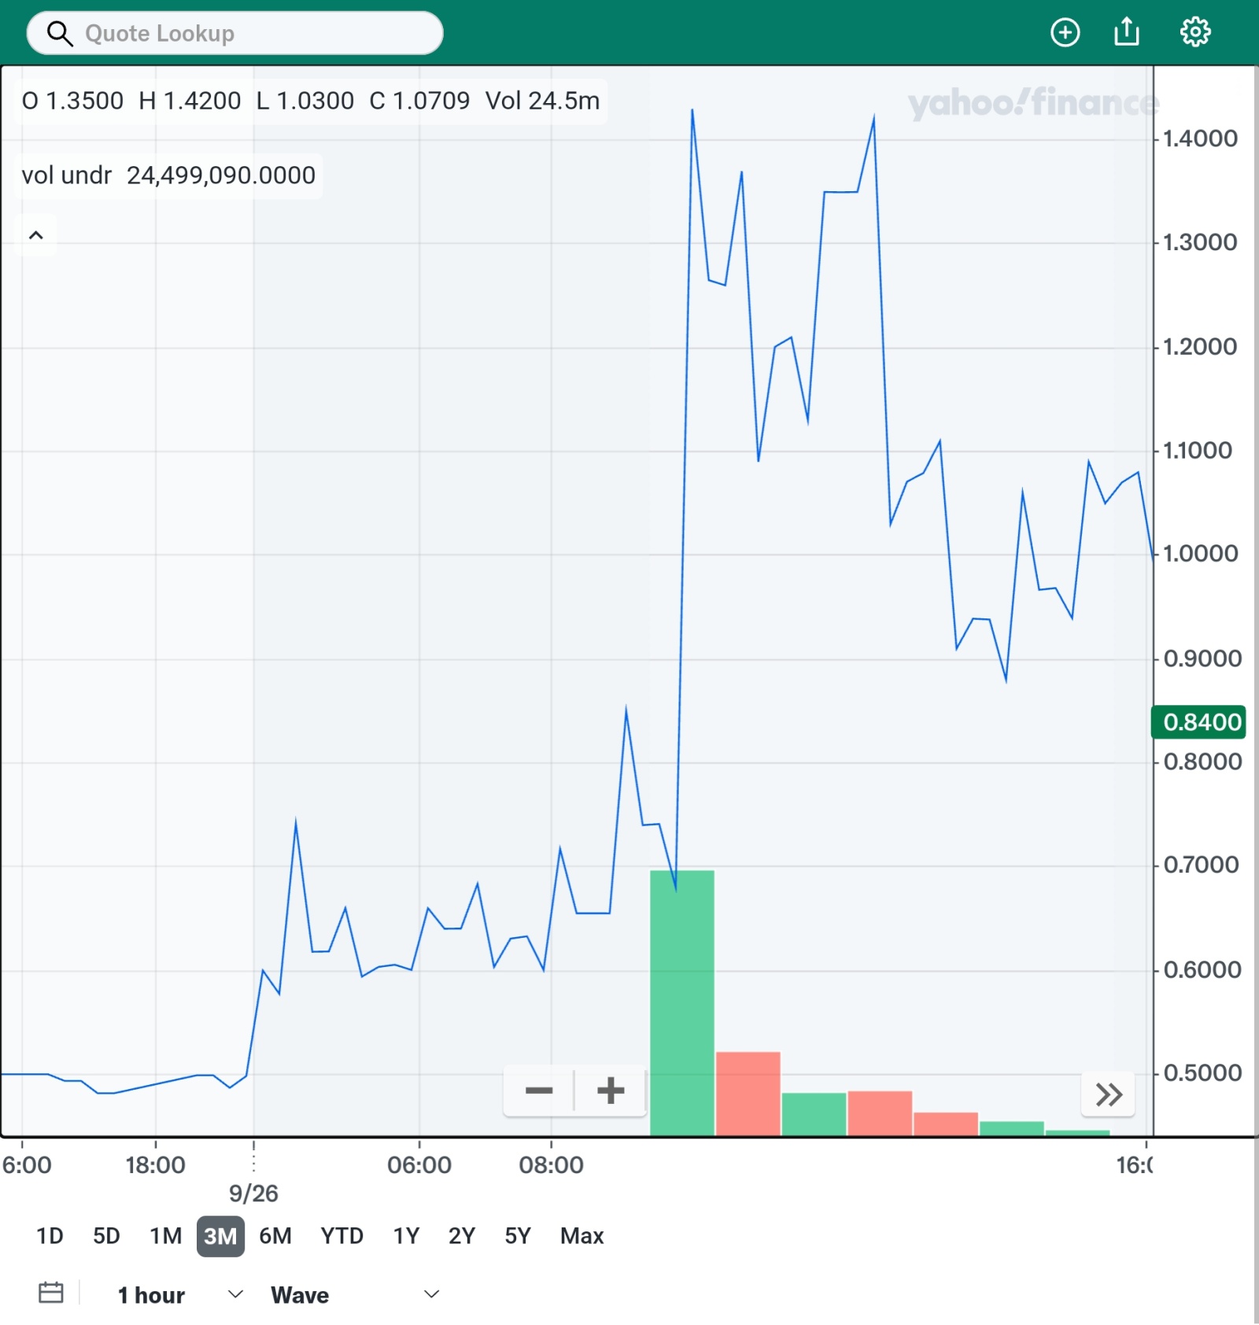Viewport: 1259px width, 1325px height.
Task: Click the 0.8400 current price tag
Action: coord(1199,722)
